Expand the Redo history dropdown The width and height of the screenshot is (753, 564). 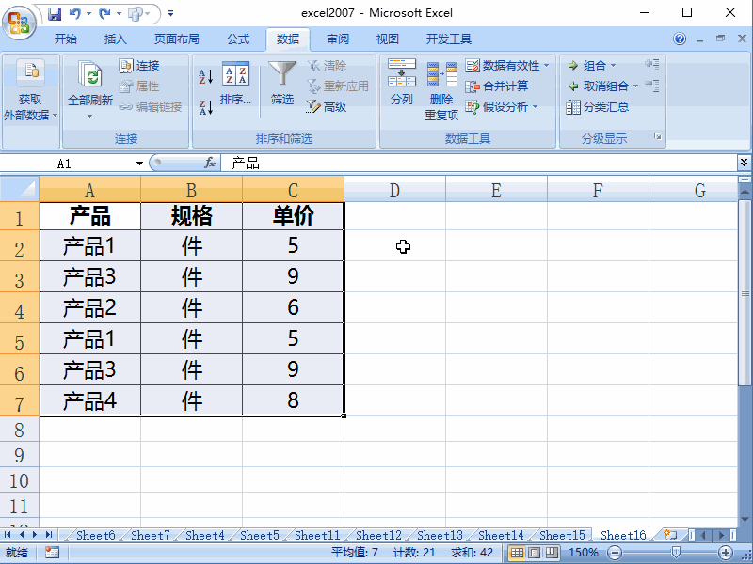click(119, 14)
